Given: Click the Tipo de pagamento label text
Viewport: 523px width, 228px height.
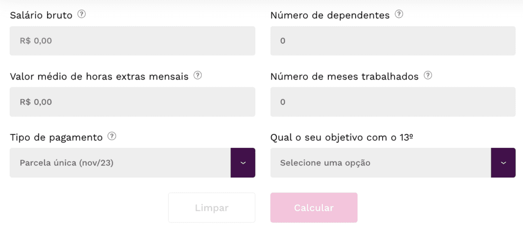Looking at the screenshot, I should click(56, 137).
